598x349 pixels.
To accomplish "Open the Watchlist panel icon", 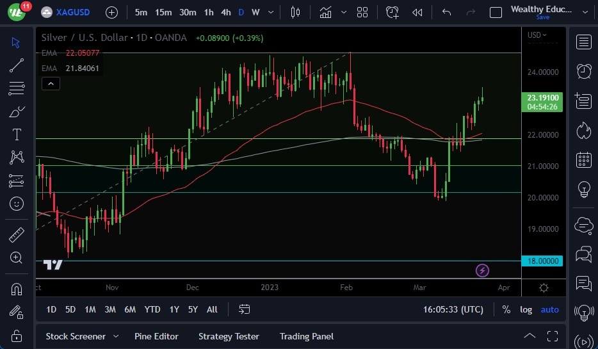I will click(x=583, y=42).
